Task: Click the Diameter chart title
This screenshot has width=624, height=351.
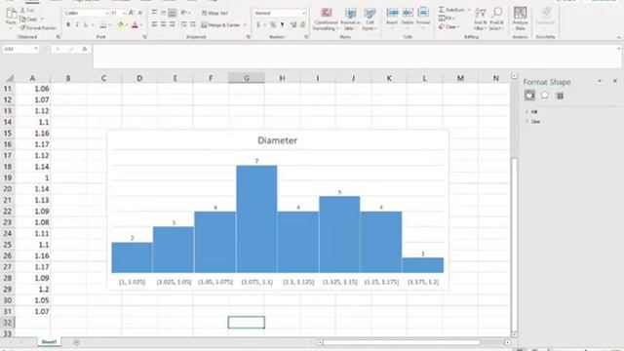Action: coord(277,140)
